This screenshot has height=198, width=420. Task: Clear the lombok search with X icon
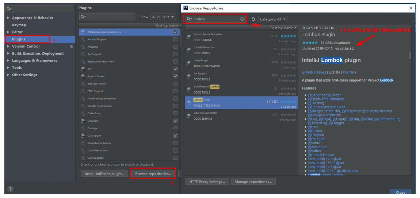click(x=242, y=19)
